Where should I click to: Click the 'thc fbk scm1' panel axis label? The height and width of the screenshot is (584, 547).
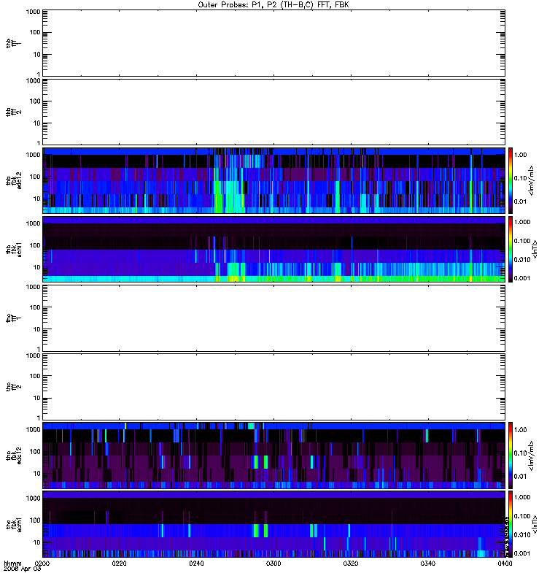(13, 524)
